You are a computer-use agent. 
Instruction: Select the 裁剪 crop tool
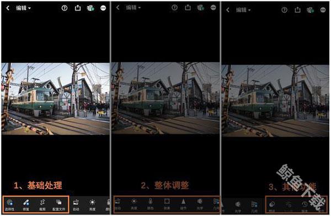[42, 205]
